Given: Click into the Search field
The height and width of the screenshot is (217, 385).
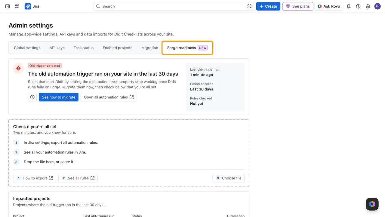Looking at the screenshot, I should (174, 6).
